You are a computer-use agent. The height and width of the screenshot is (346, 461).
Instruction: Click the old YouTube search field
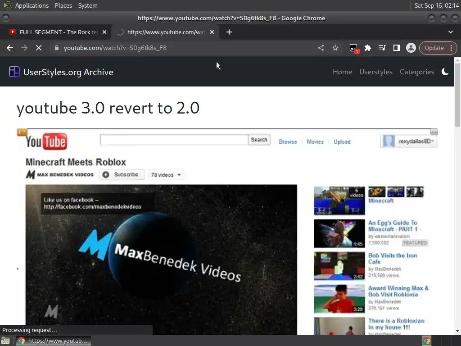[174, 140]
